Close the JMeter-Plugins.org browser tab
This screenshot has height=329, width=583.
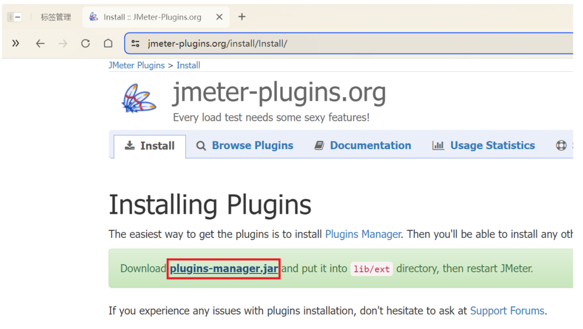219,17
